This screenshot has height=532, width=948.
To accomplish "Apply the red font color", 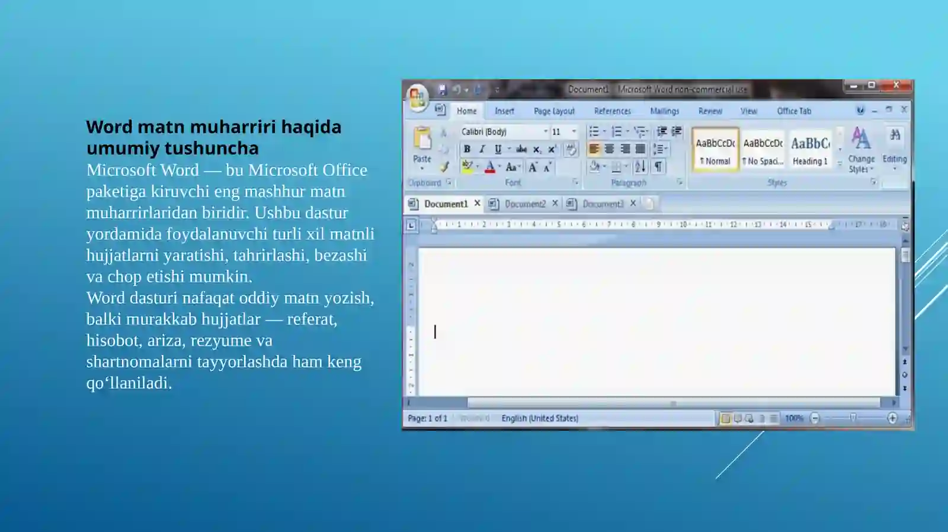I will 489,167.
